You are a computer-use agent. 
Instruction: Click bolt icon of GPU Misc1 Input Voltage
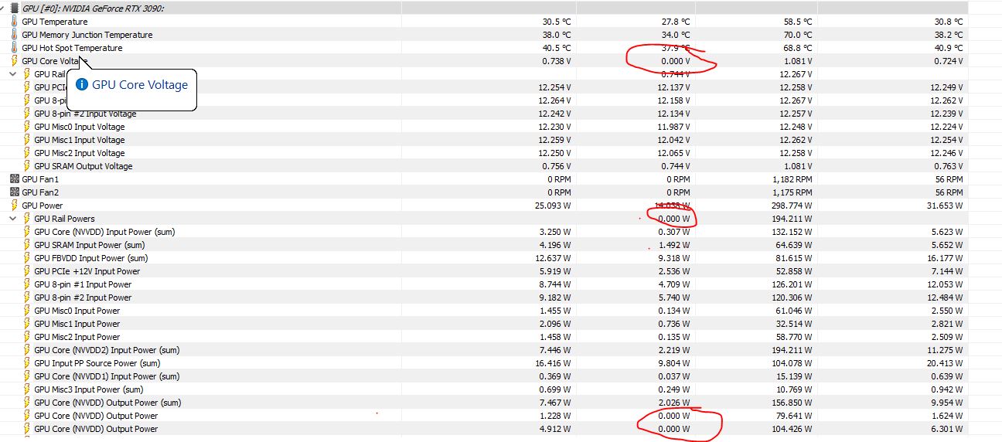[27, 140]
